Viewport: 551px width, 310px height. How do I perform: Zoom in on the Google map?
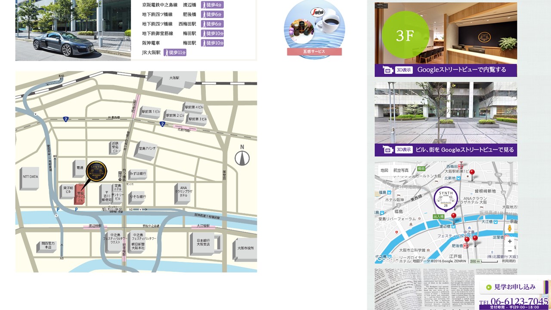[x=510, y=242]
